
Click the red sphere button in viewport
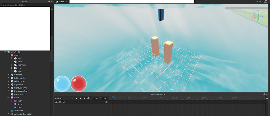(79, 84)
